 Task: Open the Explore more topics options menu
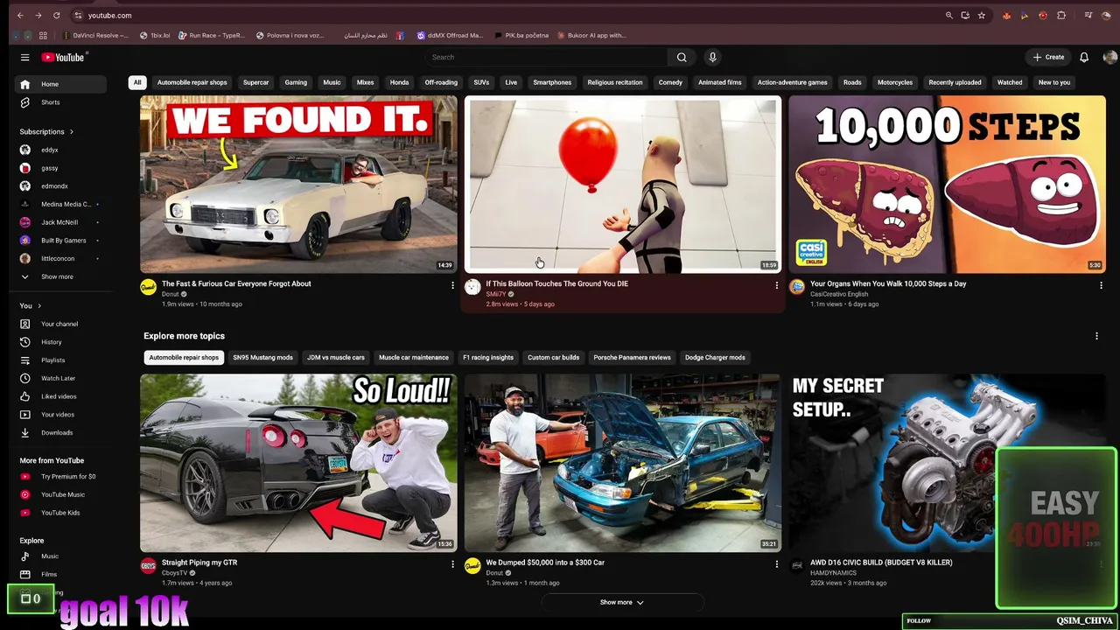click(1096, 336)
